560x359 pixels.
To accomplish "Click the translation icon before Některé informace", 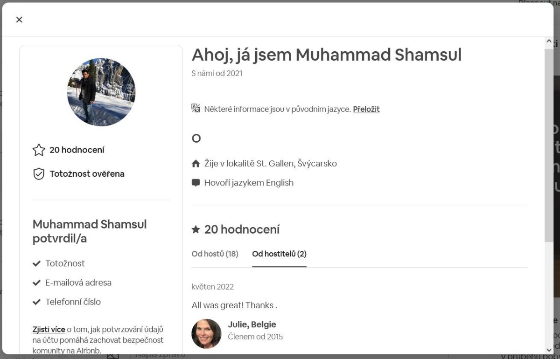I will [x=196, y=109].
